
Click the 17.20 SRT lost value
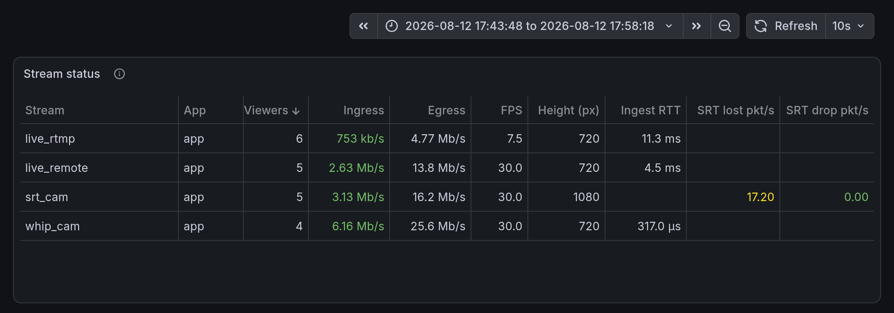click(x=760, y=197)
